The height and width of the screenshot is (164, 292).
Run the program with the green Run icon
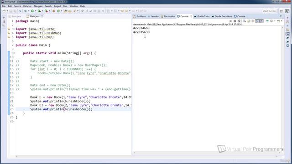pyautogui.click(x=32, y=11)
